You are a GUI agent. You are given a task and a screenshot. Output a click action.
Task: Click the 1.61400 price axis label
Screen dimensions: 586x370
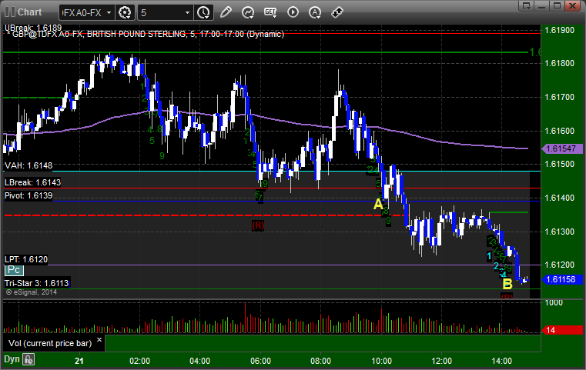coord(560,198)
